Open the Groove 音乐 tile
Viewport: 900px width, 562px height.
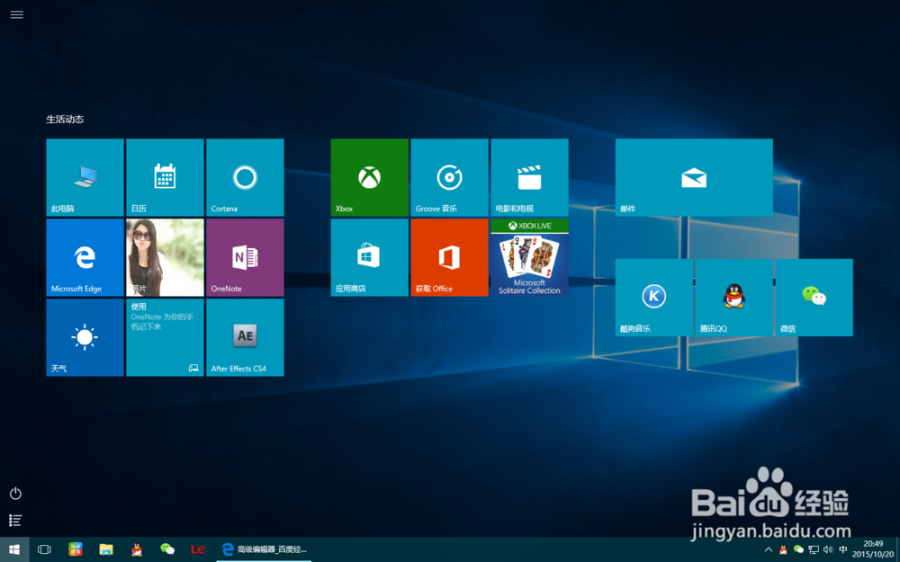(x=449, y=177)
